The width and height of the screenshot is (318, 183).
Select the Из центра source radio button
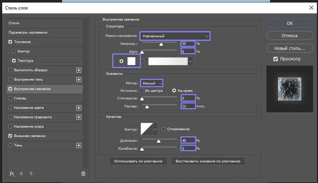point(142,91)
